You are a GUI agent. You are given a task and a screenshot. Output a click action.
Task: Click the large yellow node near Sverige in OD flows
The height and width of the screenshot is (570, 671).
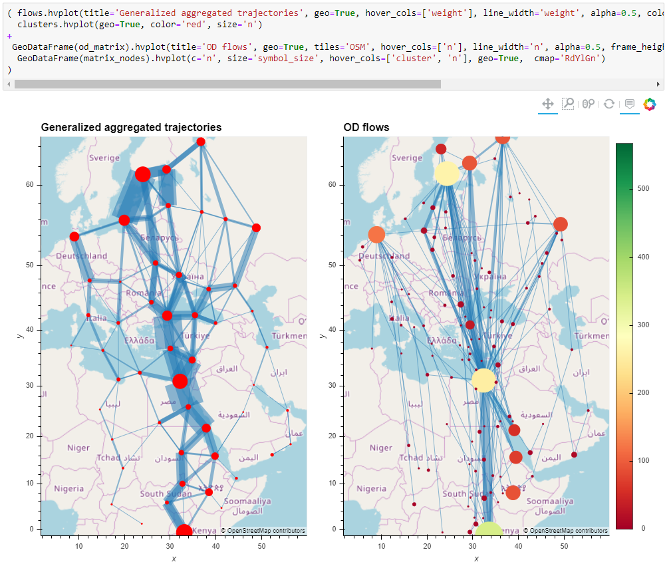447,174
